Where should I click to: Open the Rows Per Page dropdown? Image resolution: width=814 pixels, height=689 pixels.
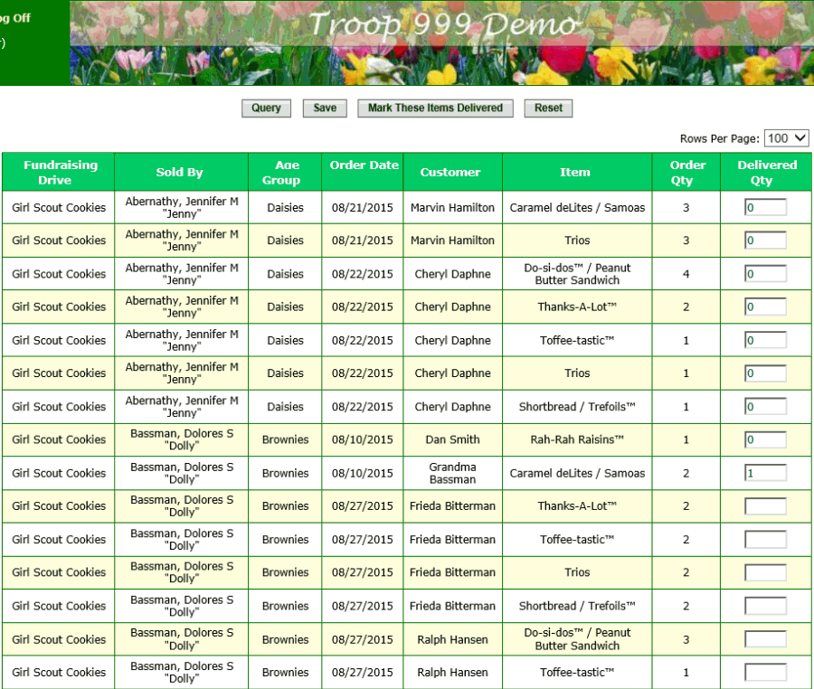pyautogui.click(x=787, y=138)
